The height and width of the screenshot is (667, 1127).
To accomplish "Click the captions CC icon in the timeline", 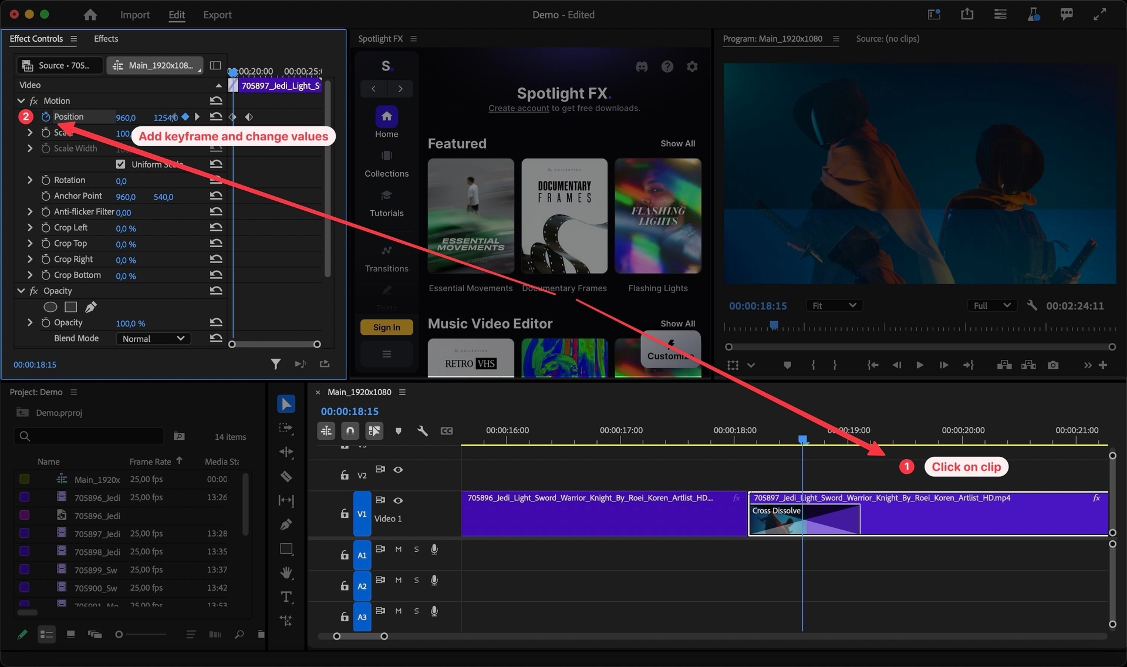I will [447, 431].
